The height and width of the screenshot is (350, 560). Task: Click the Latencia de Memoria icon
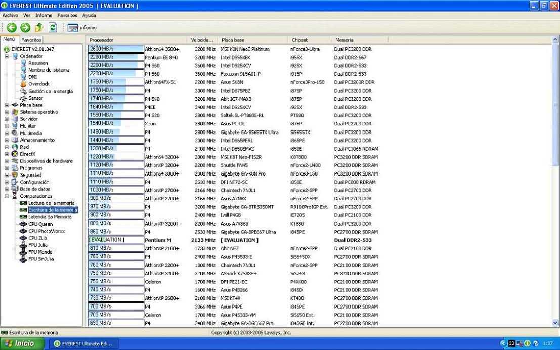click(x=23, y=217)
